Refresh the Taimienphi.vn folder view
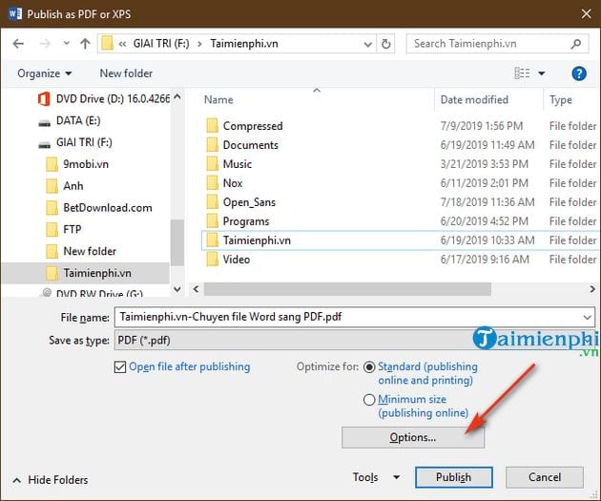Image resolution: width=601 pixels, height=501 pixels. click(x=386, y=44)
